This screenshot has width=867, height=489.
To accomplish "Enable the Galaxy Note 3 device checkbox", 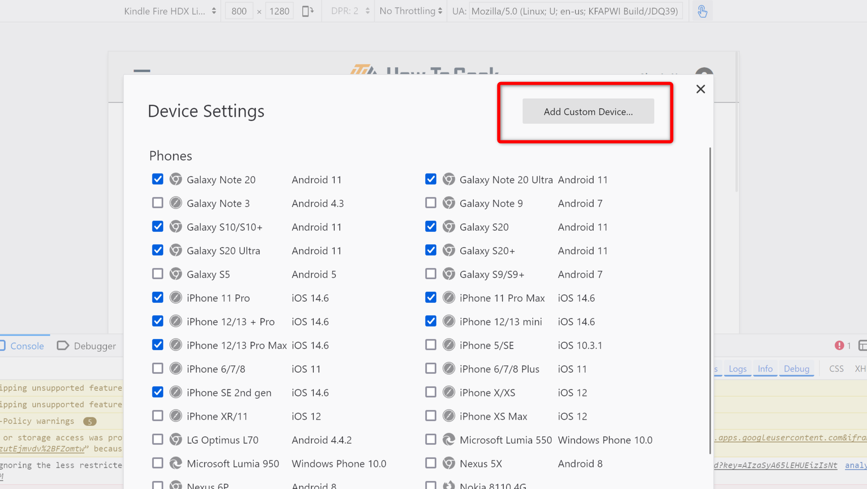I will pos(158,202).
